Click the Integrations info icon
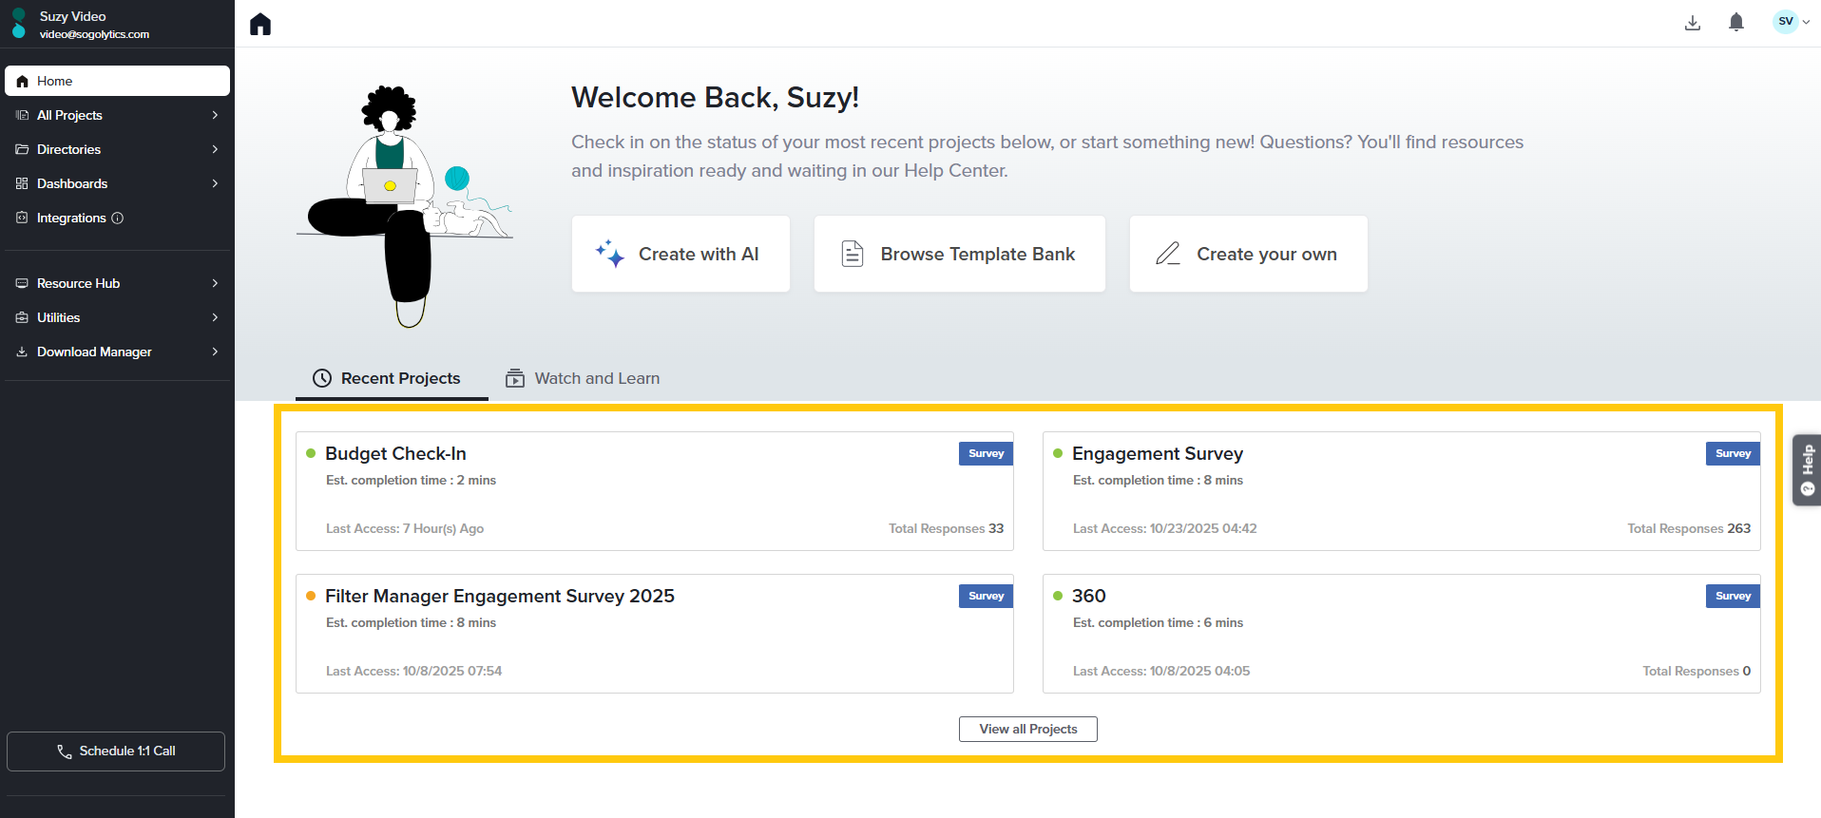The height and width of the screenshot is (818, 1821). tap(118, 219)
